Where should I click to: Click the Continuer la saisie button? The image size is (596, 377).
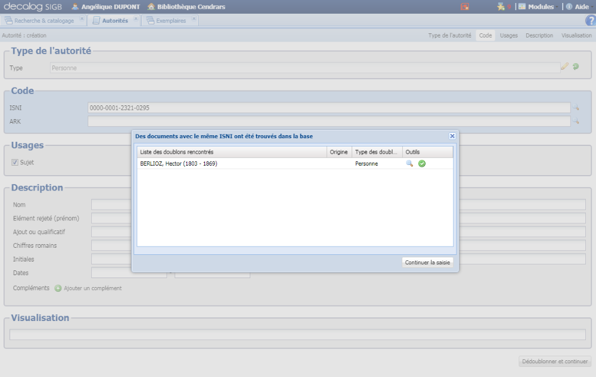[427, 261]
